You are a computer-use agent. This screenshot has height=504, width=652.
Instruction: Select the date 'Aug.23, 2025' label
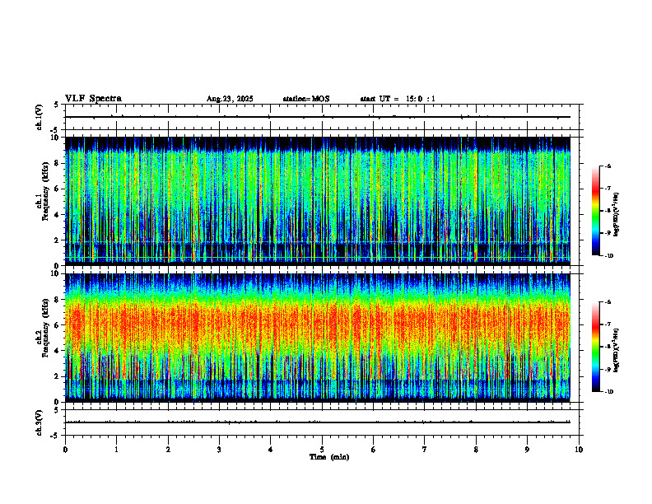tap(230, 99)
